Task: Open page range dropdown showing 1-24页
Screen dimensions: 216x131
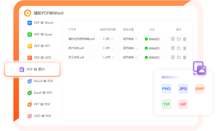Action: pyautogui.click(x=108, y=57)
